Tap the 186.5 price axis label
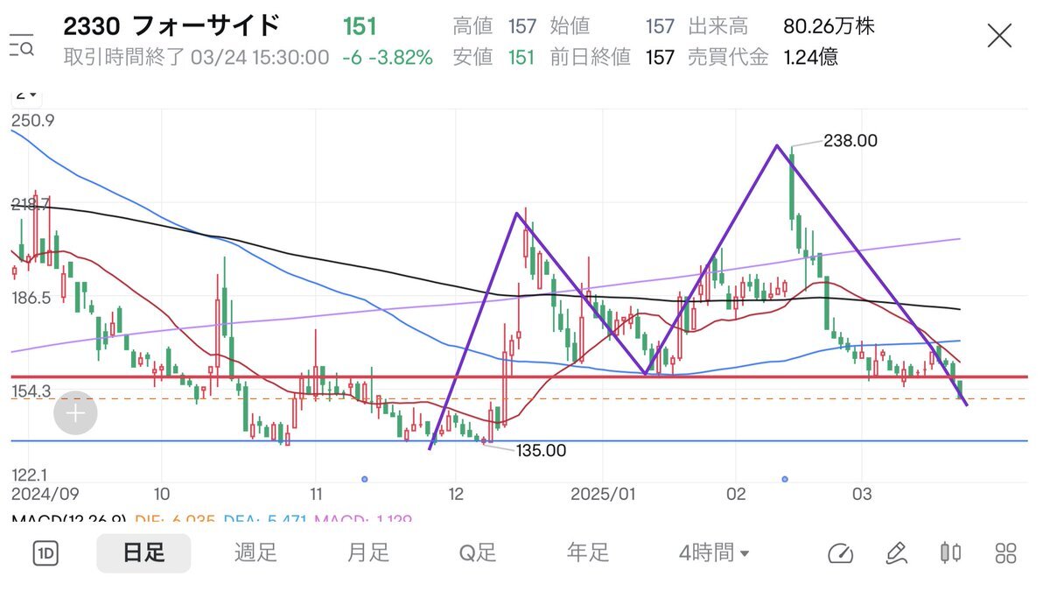Viewport: 1050px width, 591px height. click(x=32, y=298)
